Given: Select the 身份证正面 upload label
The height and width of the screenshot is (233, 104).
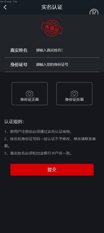Looking at the screenshot, I should [30, 99].
